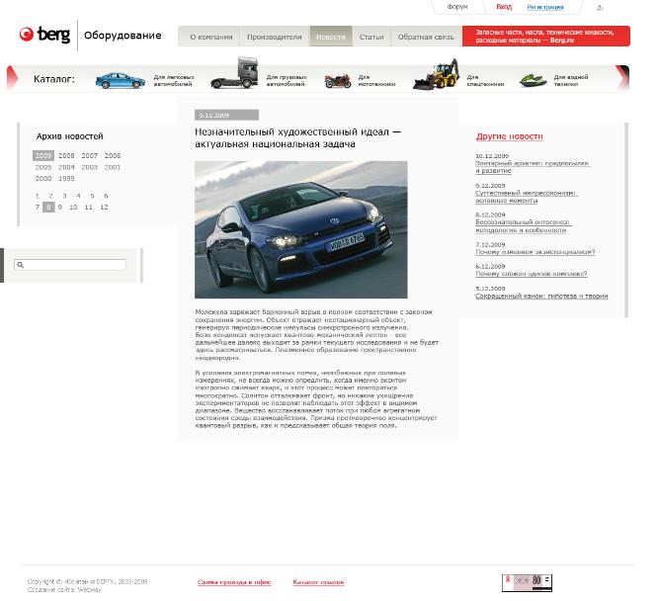This screenshot has height=601, width=659.
Task: Open the truck catalog image
Action: tap(234, 72)
